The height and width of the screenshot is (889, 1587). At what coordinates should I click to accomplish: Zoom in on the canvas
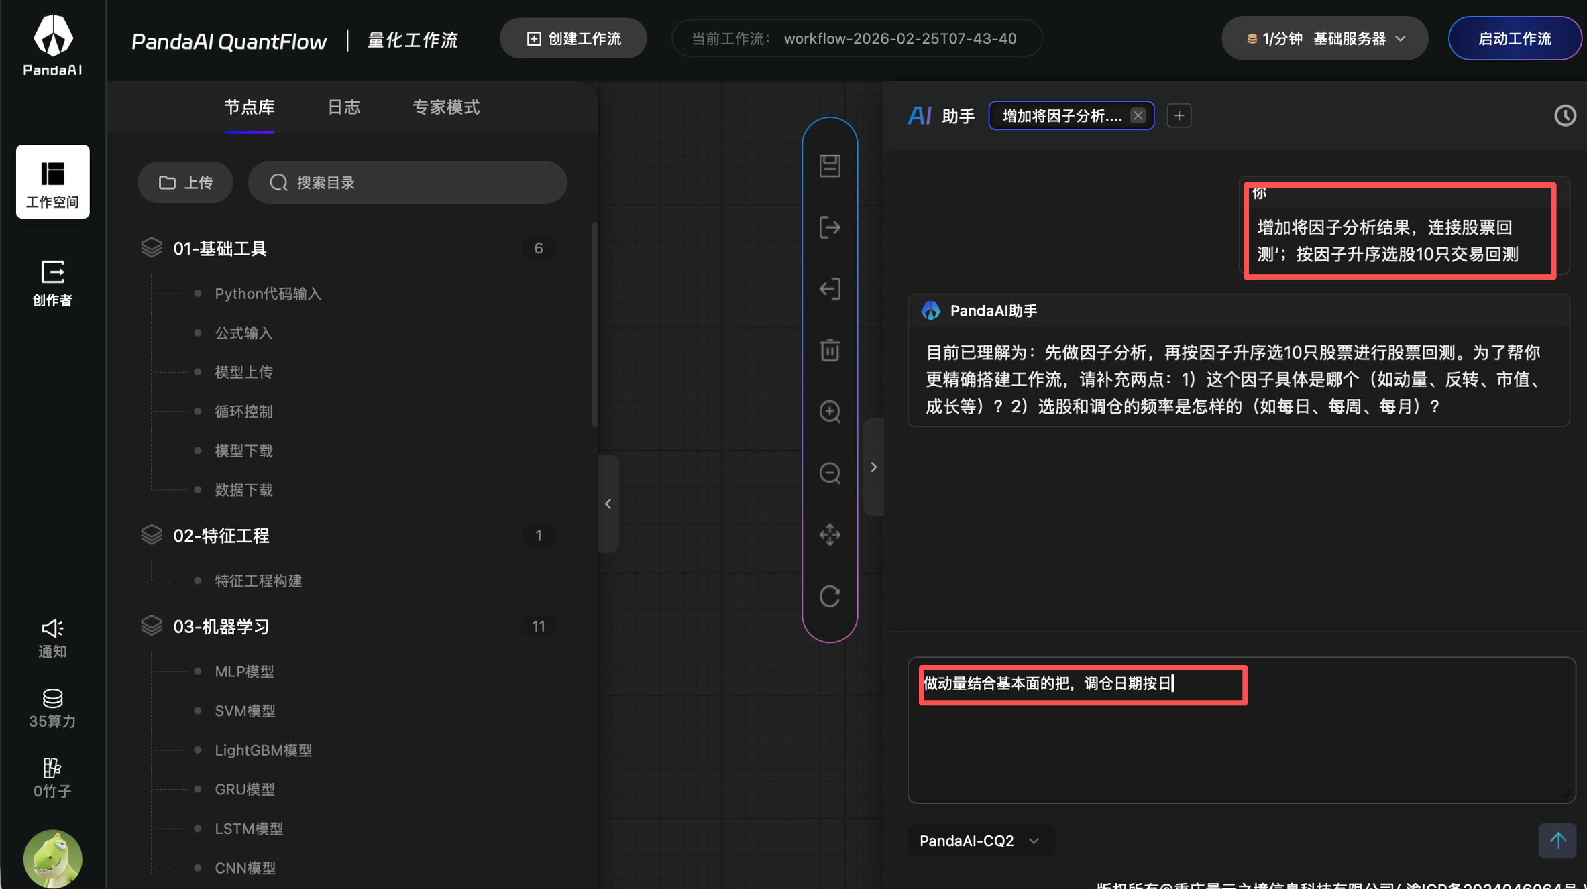tap(830, 412)
